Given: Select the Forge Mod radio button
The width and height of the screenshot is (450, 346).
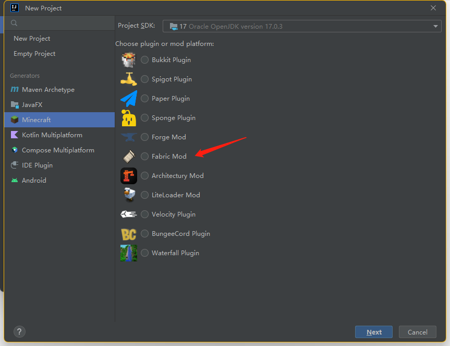Looking at the screenshot, I should [144, 137].
